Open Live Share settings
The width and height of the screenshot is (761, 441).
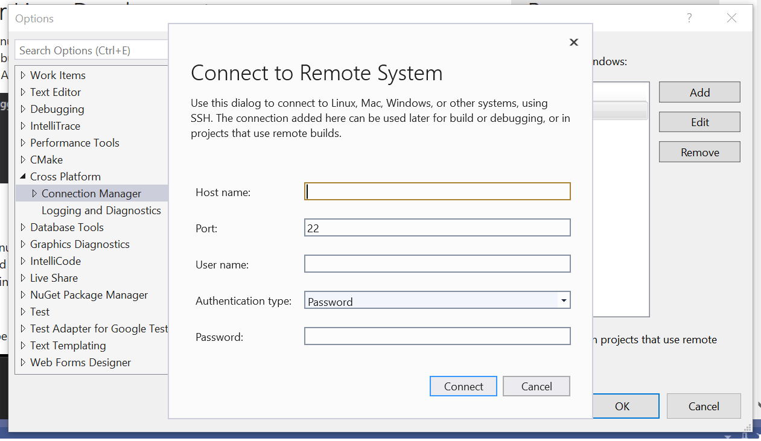(54, 278)
